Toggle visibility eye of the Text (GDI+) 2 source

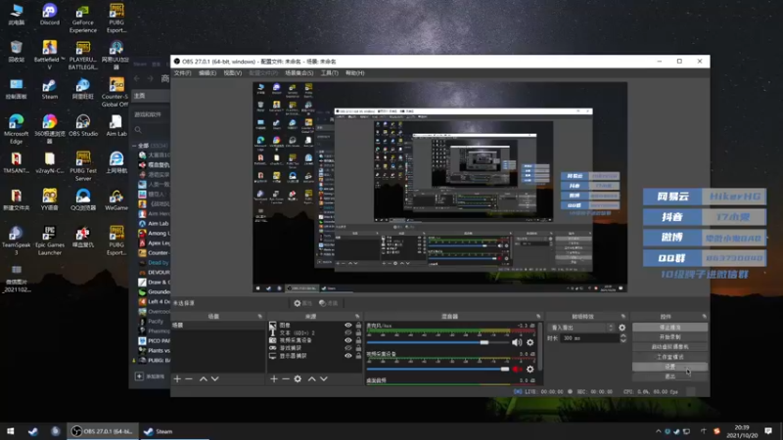click(348, 332)
